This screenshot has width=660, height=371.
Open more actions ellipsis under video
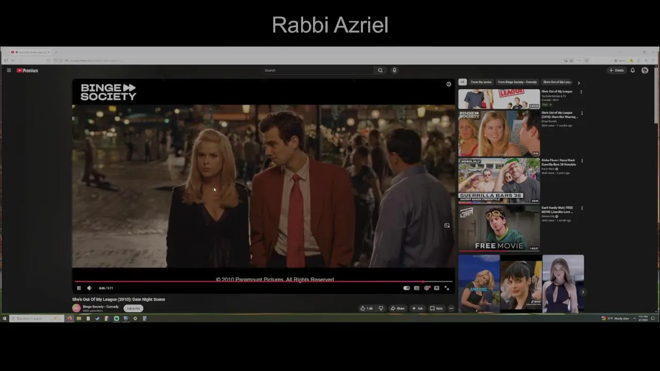click(451, 308)
